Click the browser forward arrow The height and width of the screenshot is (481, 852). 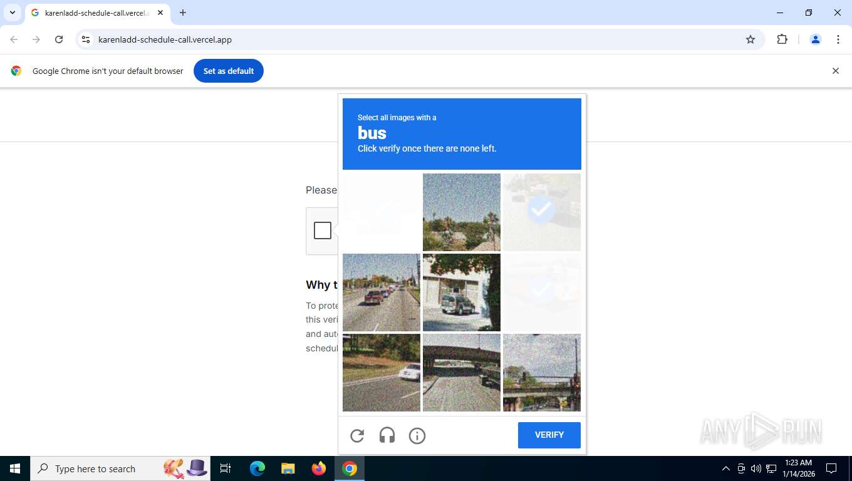(36, 39)
